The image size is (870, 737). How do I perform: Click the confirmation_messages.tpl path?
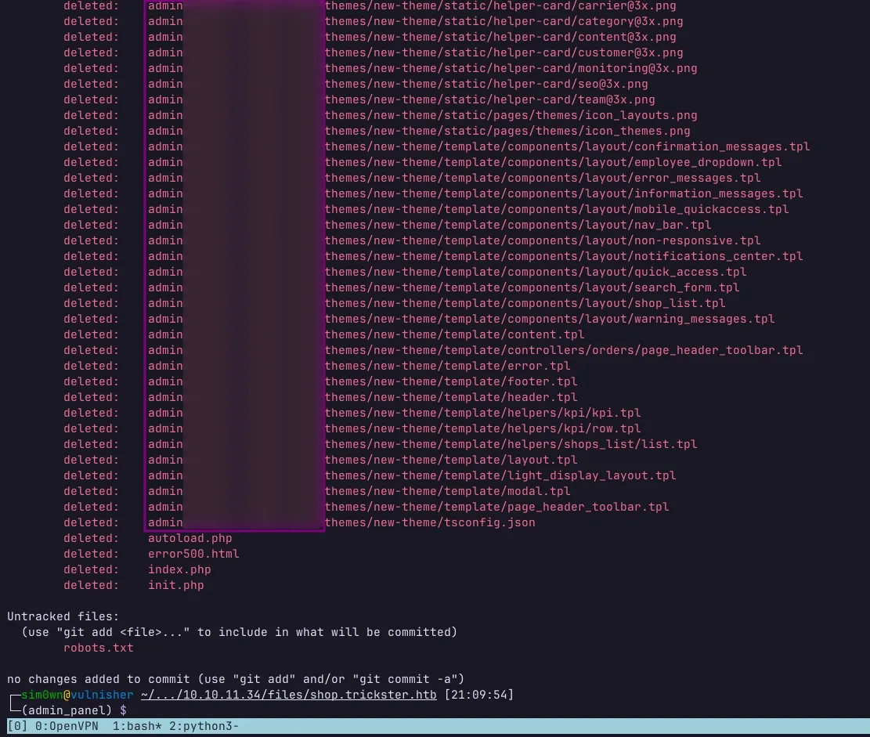click(567, 146)
